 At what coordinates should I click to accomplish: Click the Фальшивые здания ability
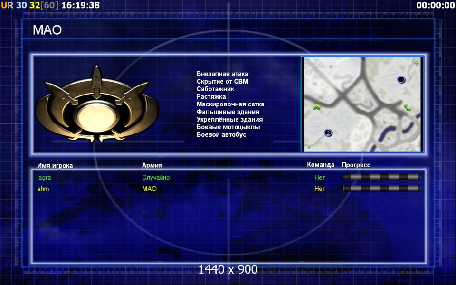click(x=228, y=112)
